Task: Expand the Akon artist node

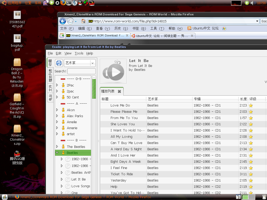Action: pyautogui.click(x=57, y=110)
